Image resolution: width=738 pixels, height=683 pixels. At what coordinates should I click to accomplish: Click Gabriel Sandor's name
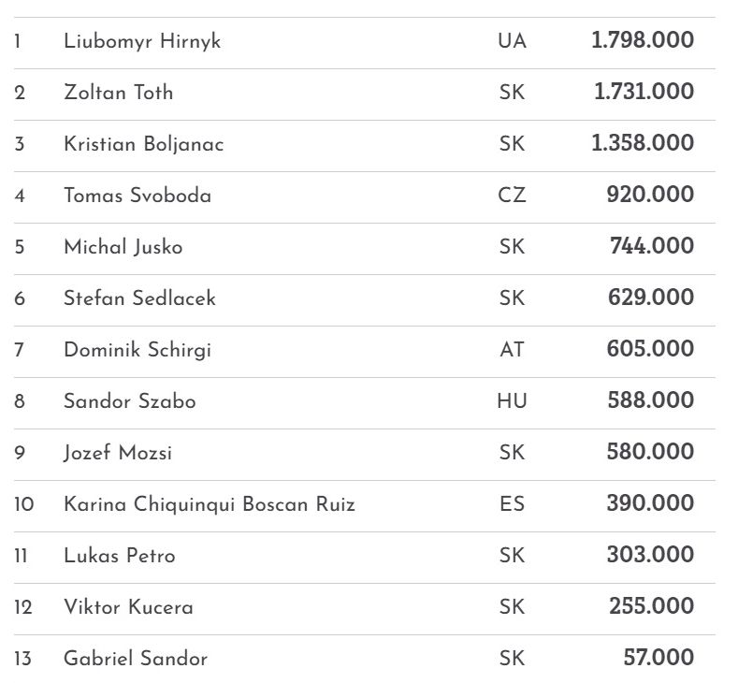[x=136, y=659]
